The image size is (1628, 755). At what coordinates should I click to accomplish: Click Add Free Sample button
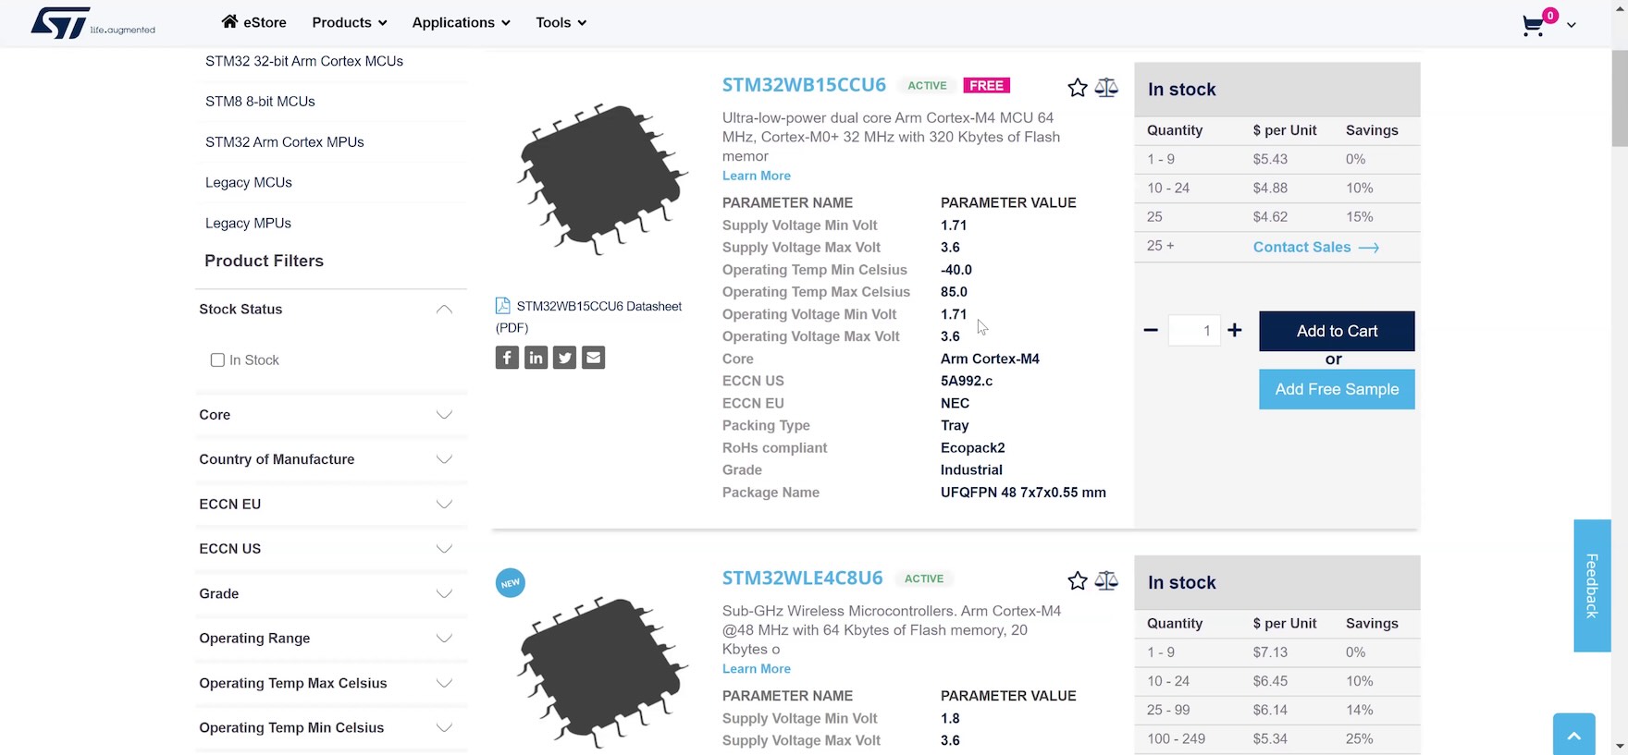click(x=1337, y=389)
